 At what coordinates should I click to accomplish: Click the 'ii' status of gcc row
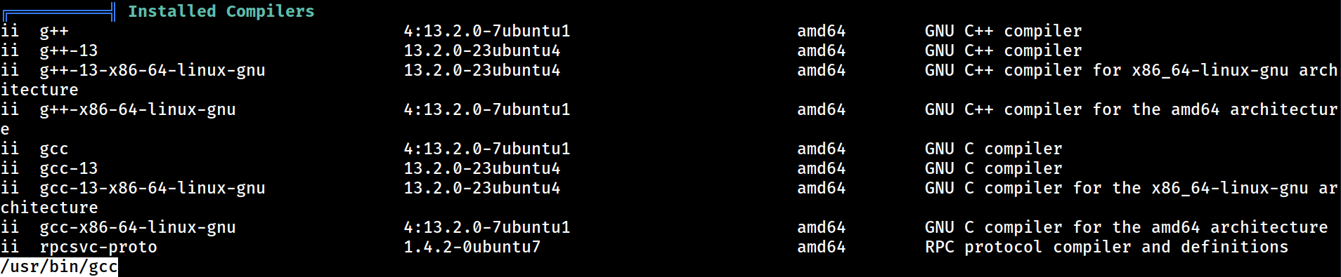point(10,149)
